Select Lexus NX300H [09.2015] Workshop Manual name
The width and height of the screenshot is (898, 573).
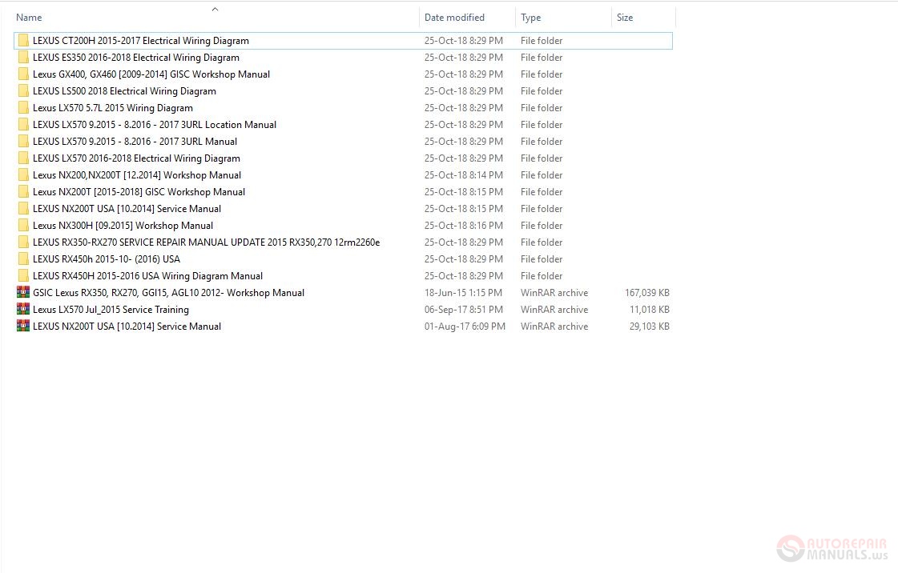123,226
